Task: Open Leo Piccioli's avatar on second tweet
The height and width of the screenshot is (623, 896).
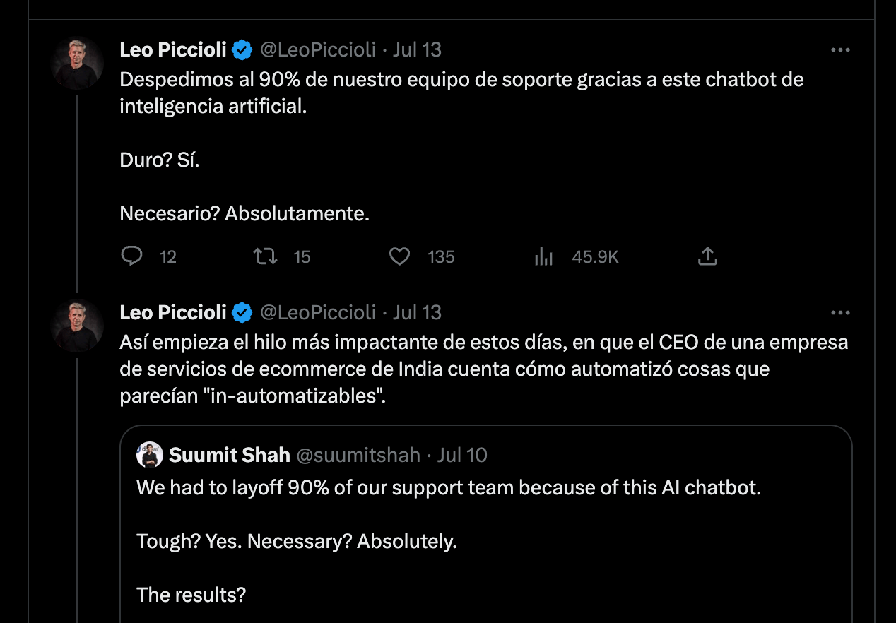Action: tap(78, 326)
